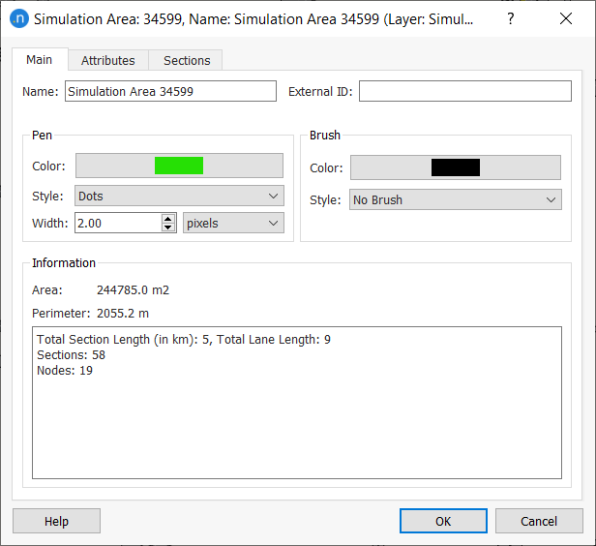Click the Area value 244785.0 m2
This screenshot has height=546, width=596.
133,290
